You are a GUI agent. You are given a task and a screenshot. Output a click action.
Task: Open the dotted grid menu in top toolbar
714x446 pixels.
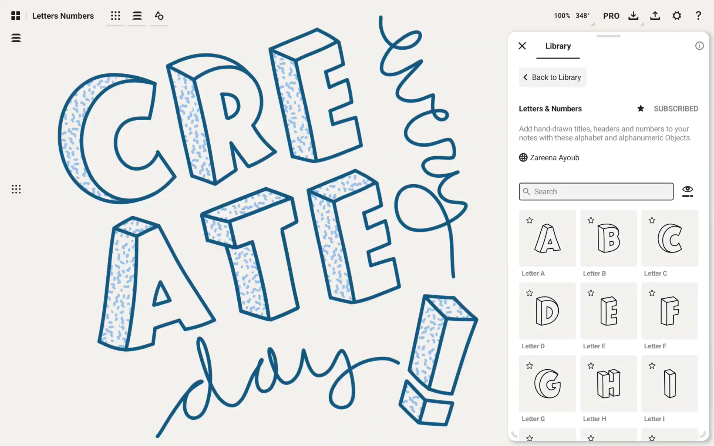(115, 15)
